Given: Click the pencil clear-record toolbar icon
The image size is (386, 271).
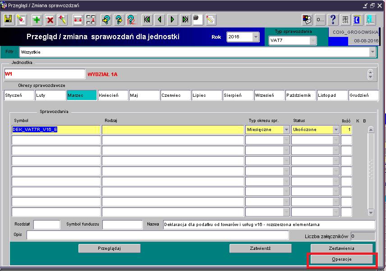Looking at the screenshot, I should pos(63,20).
